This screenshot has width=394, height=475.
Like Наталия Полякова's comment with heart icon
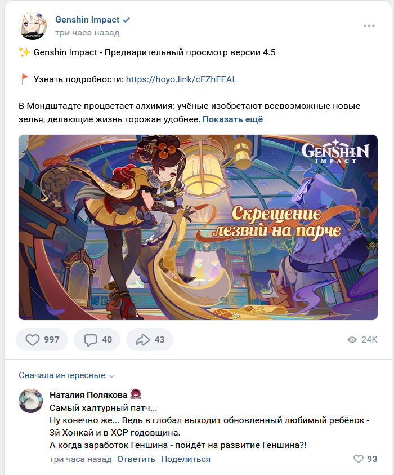(359, 459)
